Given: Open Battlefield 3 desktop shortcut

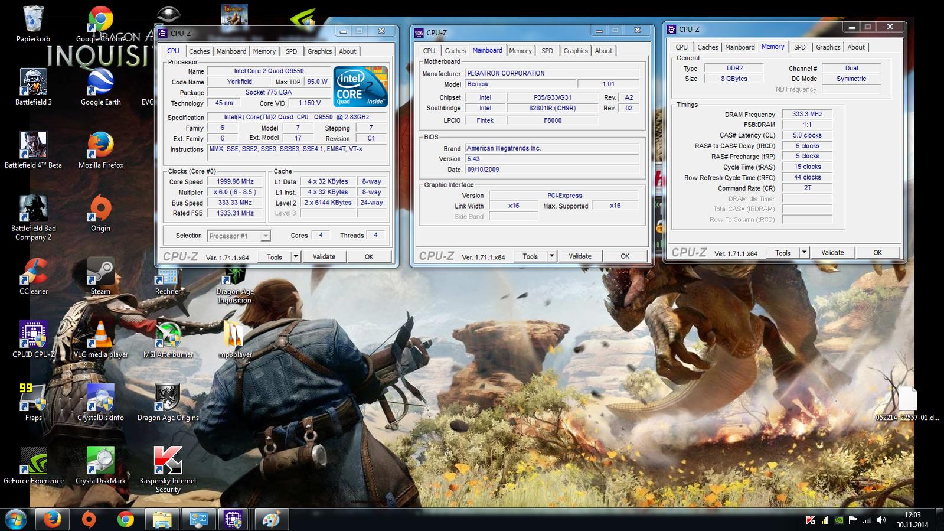Looking at the screenshot, I should click(x=34, y=87).
